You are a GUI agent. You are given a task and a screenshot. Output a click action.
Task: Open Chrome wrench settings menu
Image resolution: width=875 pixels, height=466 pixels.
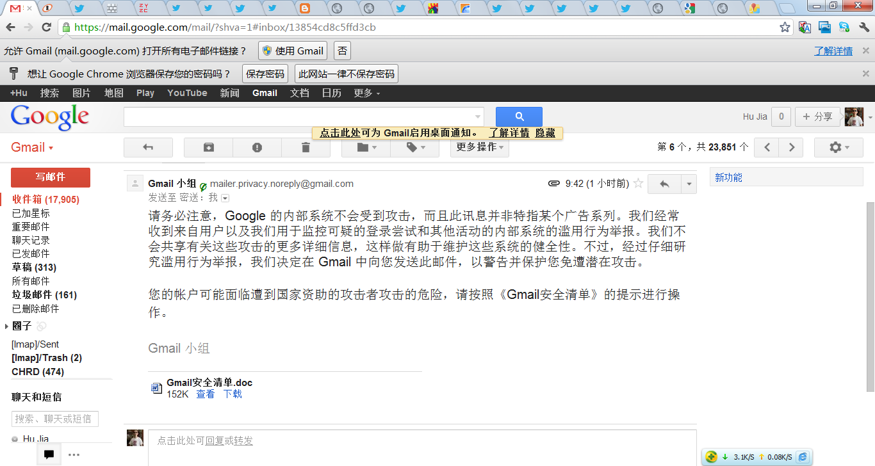point(863,28)
